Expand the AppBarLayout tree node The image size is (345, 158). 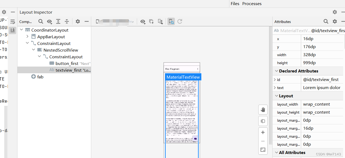pyautogui.click(x=27, y=36)
